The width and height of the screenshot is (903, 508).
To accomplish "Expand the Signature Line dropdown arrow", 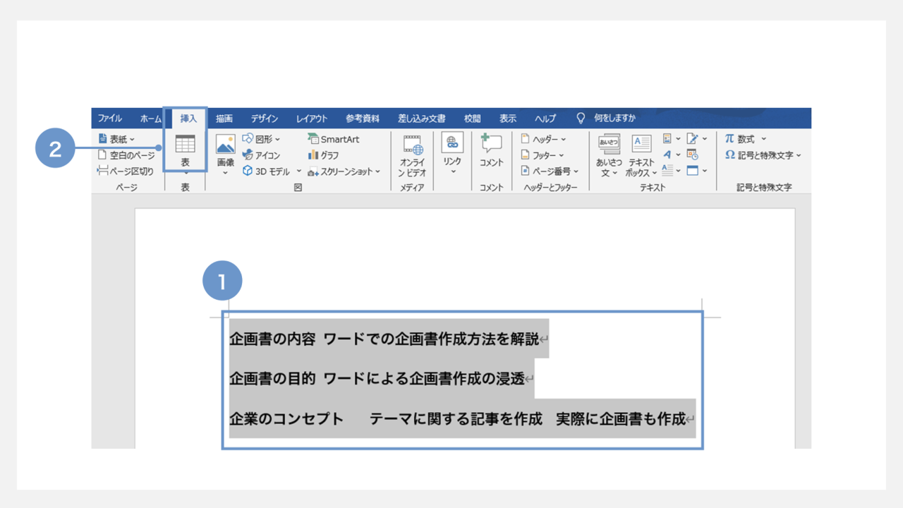I will 704,139.
